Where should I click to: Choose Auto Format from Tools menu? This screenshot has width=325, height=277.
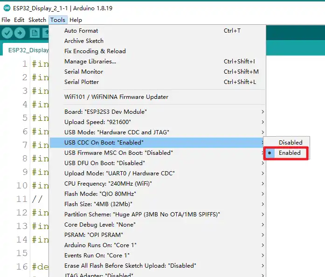pos(81,31)
